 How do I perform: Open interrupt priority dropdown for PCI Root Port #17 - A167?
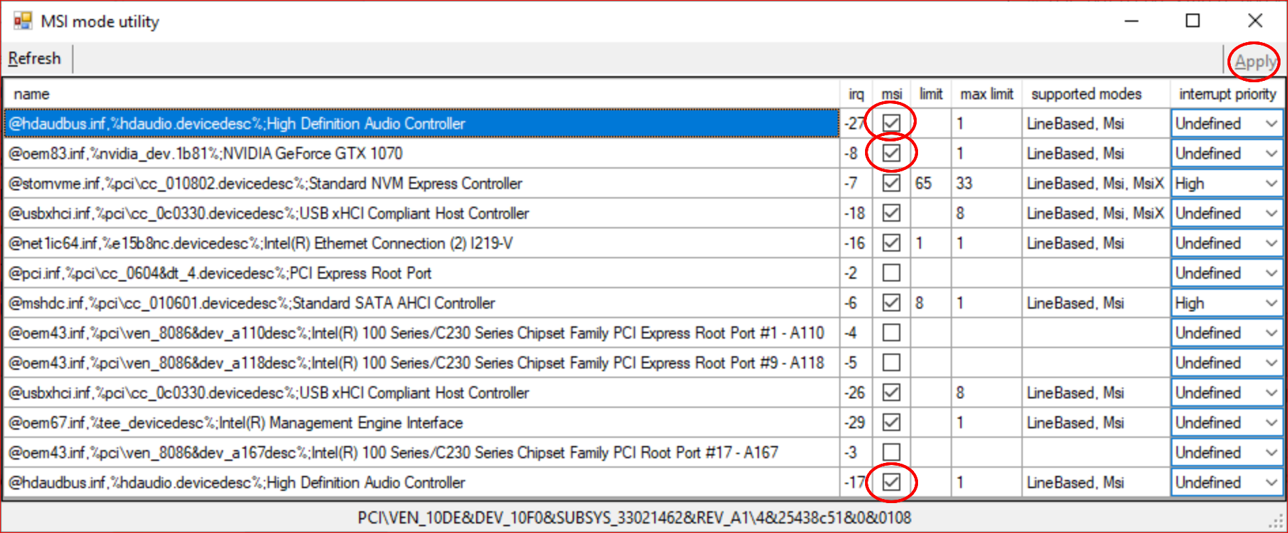(1227, 453)
